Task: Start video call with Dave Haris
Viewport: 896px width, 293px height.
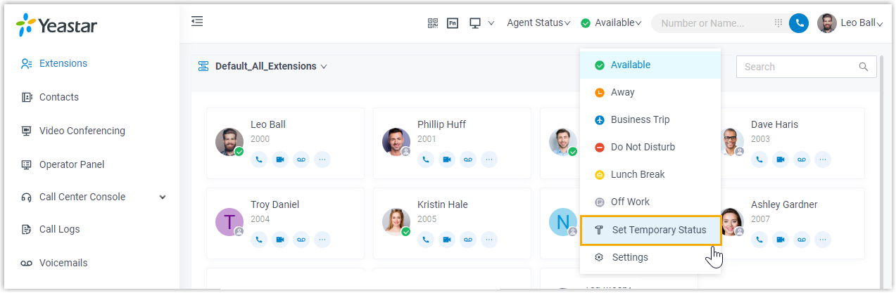Action: [781, 159]
